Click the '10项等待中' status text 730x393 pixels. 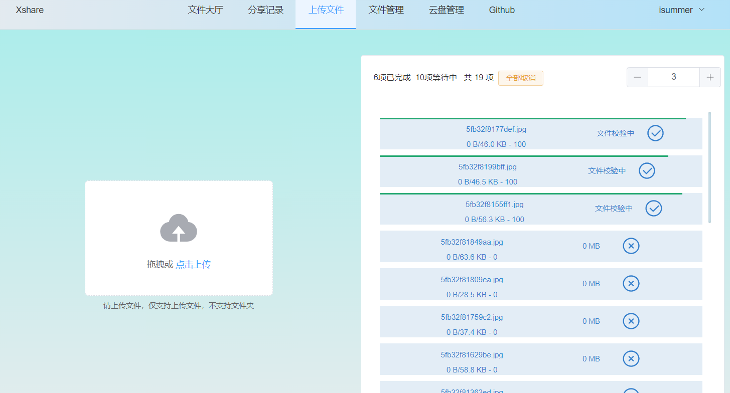pyautogui.click(x=436, y=78)
